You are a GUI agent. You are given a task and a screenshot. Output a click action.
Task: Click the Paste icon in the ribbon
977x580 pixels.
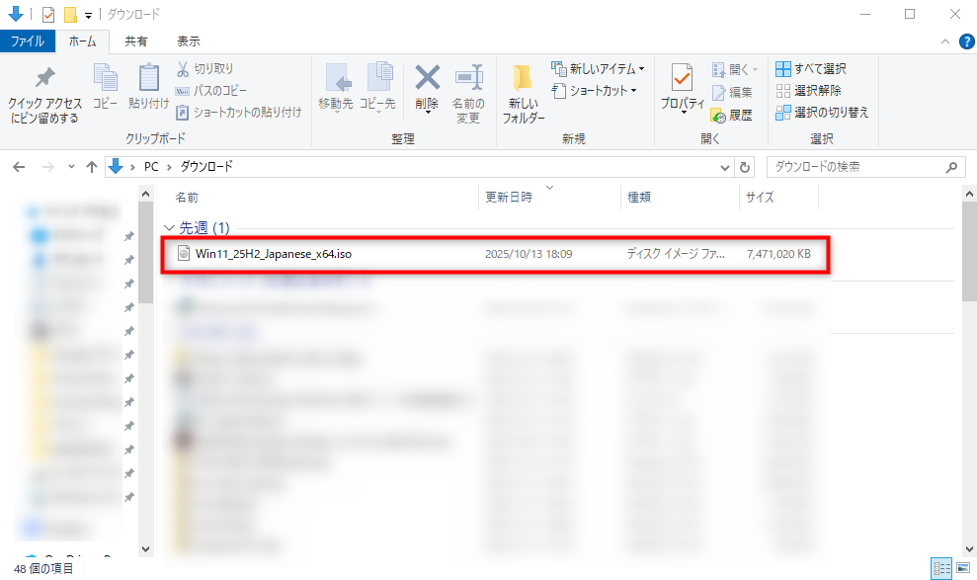pos(148,78)
